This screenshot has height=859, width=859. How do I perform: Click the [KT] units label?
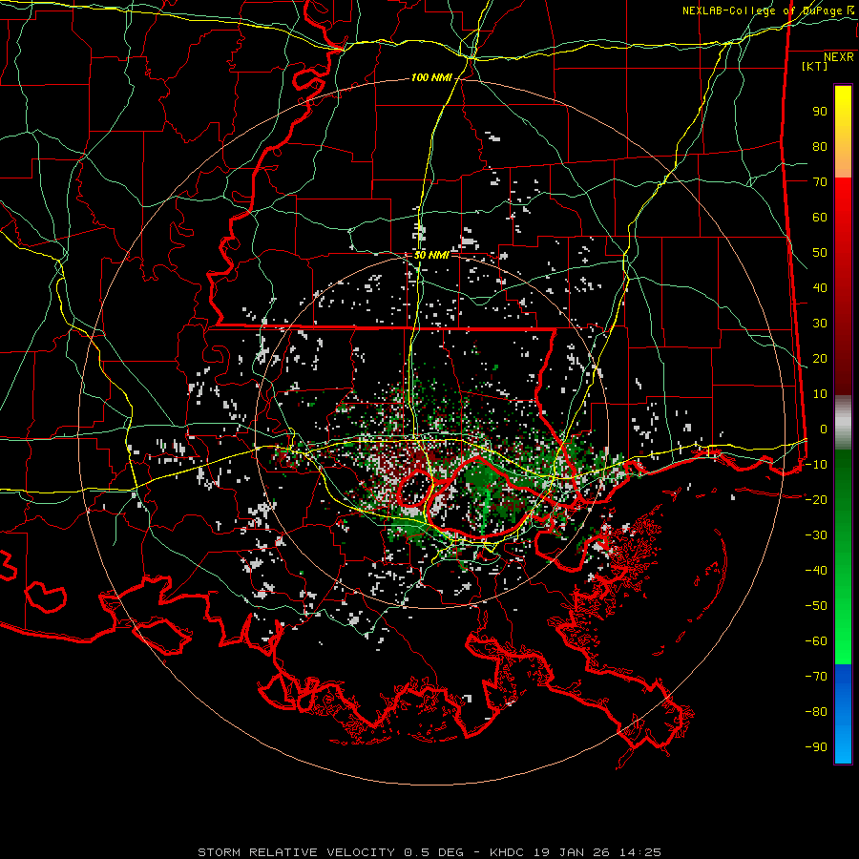tap(815, 66)
